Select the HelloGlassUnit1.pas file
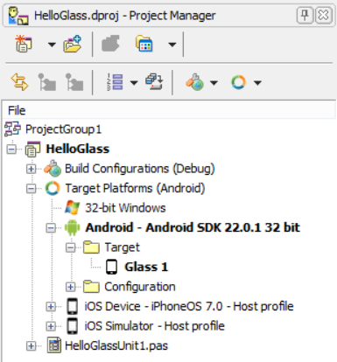 pyautogui.click(x=116, y=345)
